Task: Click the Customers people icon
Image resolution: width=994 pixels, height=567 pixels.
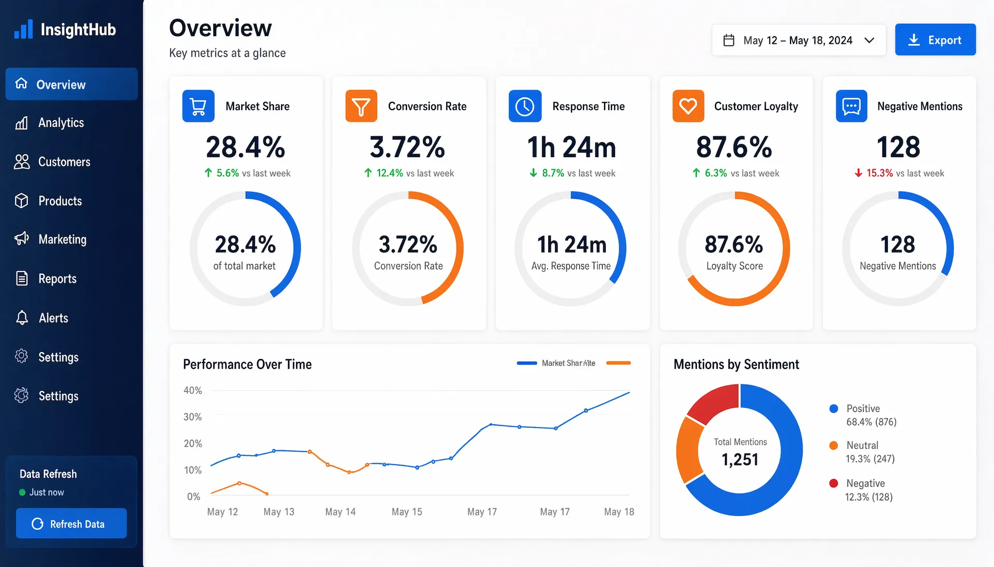Action: (x=22, y=162)
